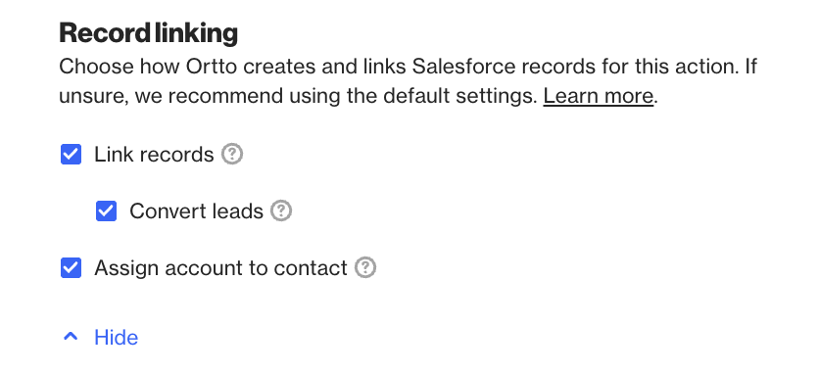Click the Link records label text
This screenshot has width=819, height=374.
tap(154, 155)
